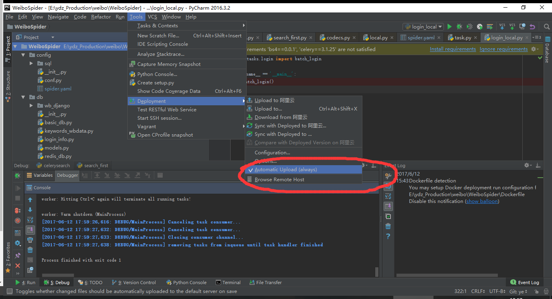Close the task.py editor tab
Image resolution: width=552 pixels, height=299 pixels.
point(475,37)
